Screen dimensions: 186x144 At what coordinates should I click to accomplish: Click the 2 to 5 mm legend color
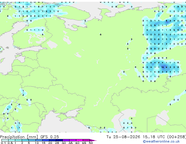point(25,140)
